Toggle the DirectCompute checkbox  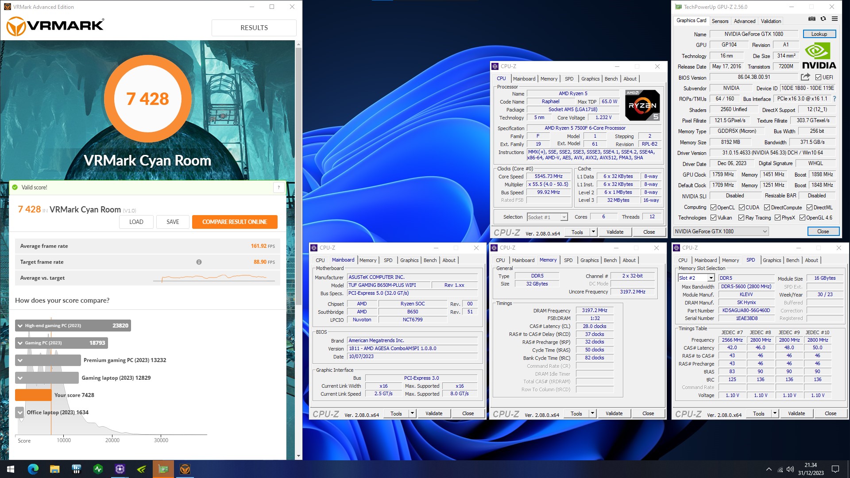(x=767, y=208)
